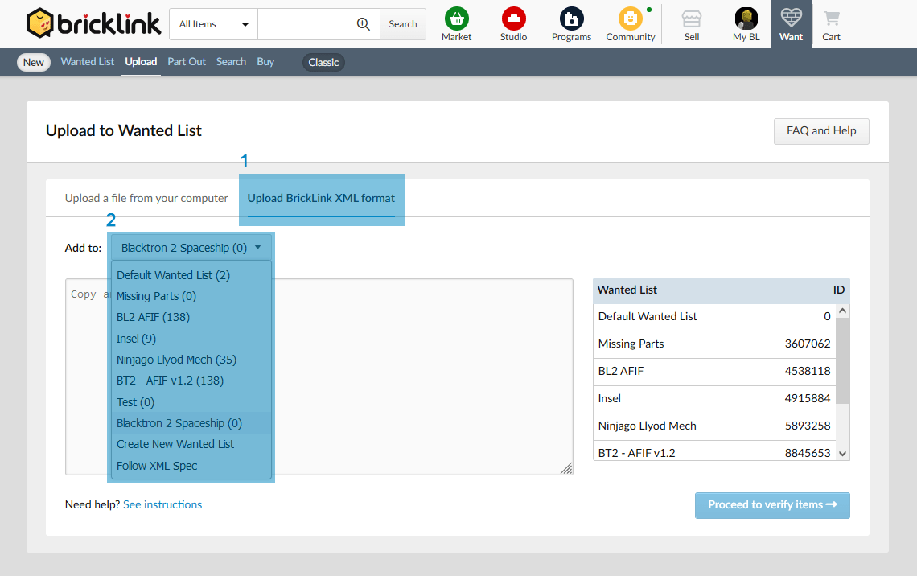Select BL2 AFIF row in ID table

714,372
